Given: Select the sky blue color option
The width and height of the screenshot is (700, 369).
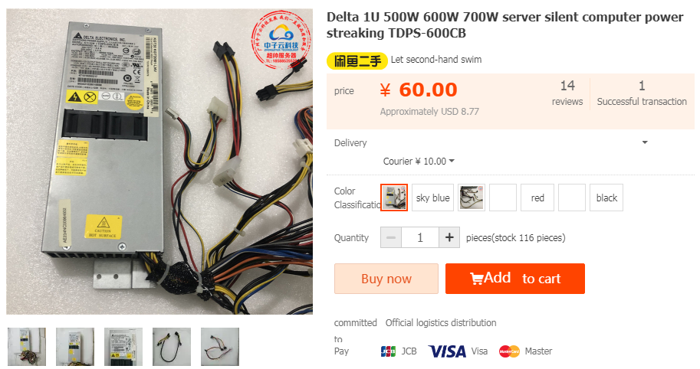Looking at the screenshot, I should pos(432,198).
